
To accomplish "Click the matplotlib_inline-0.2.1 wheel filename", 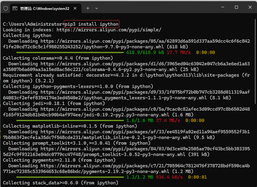I will (x=137, y=137).
